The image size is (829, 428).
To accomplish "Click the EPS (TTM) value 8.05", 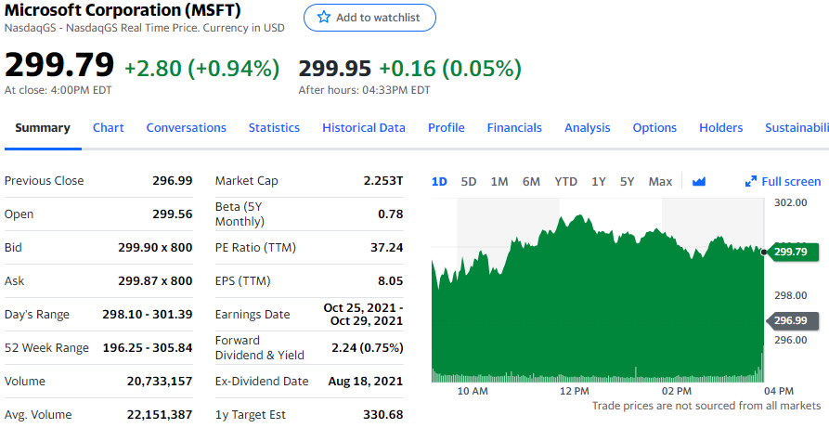I will (391, 280).
